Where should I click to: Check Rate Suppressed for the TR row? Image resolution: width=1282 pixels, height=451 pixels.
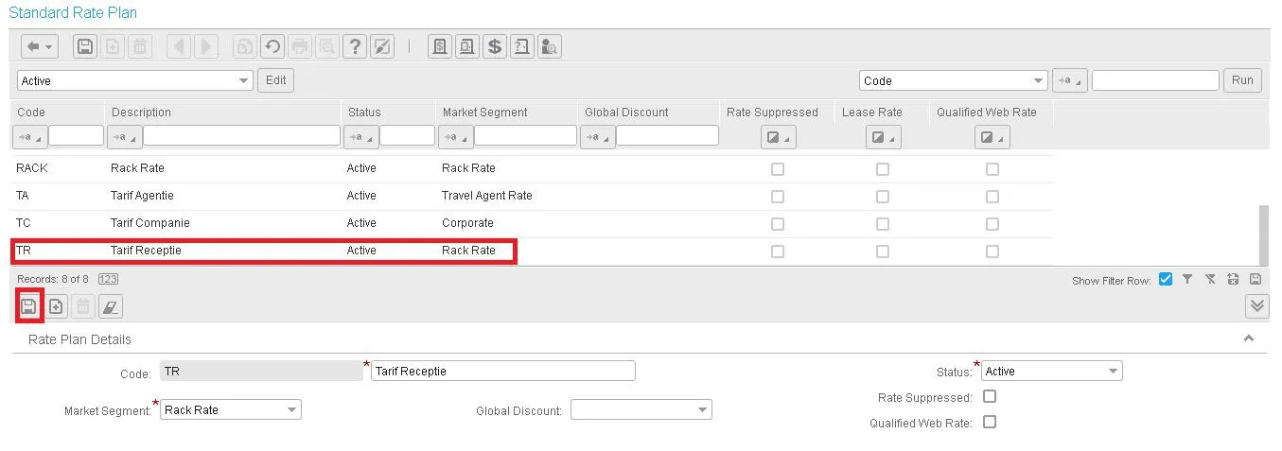[x=778, y=252]
